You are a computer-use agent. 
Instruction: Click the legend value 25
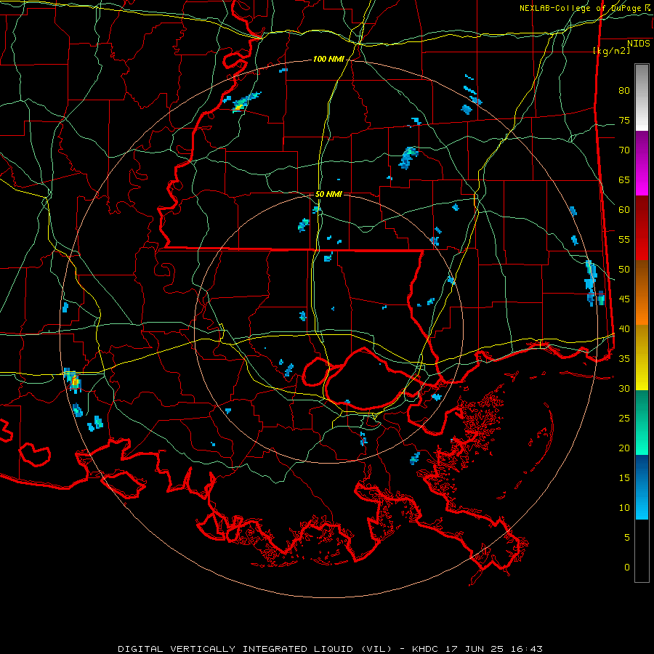[624, 419]
